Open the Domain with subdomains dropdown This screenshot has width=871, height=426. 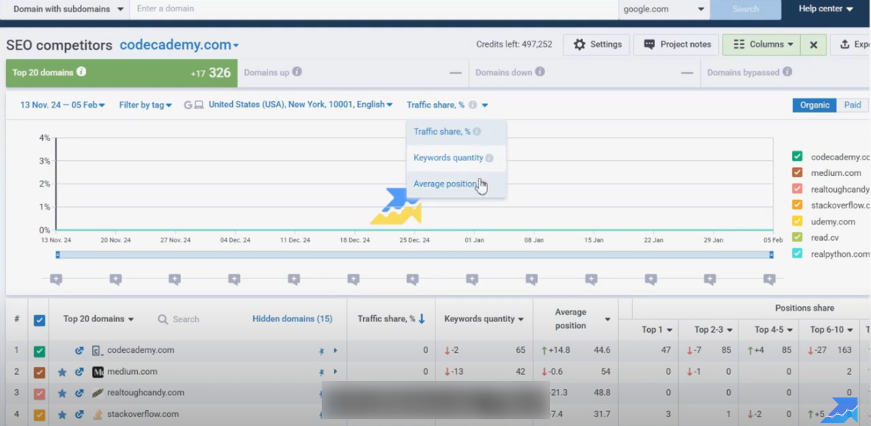[65, 10]
